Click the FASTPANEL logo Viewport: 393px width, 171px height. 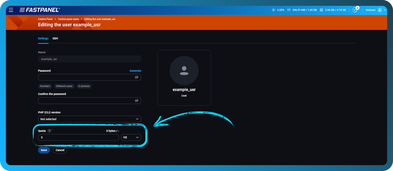(39, 9)
